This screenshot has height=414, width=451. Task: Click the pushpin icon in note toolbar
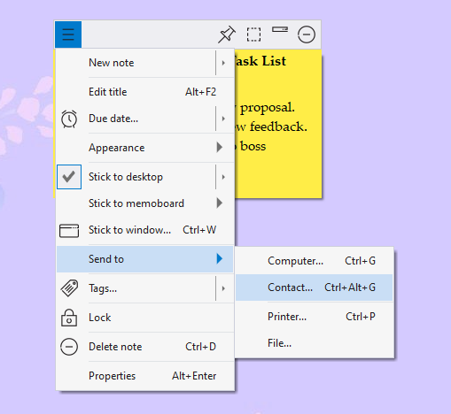point(227,34)
